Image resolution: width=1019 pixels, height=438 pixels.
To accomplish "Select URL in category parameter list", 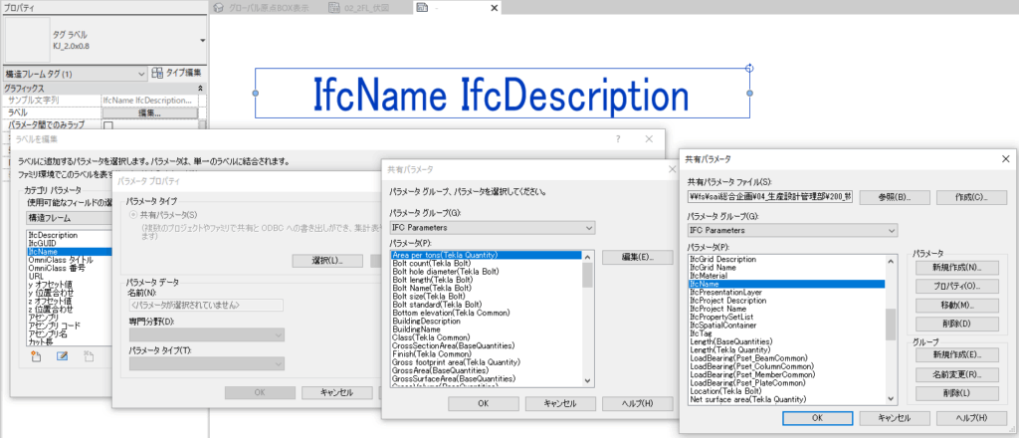I will click(36, 276).
